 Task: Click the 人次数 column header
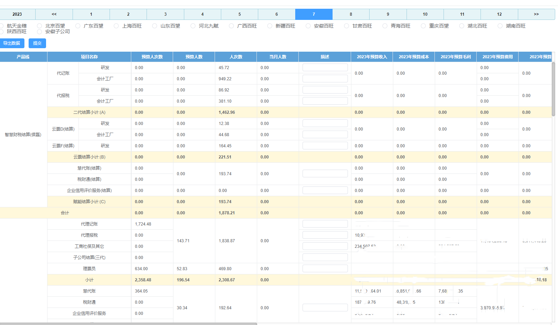236,57
